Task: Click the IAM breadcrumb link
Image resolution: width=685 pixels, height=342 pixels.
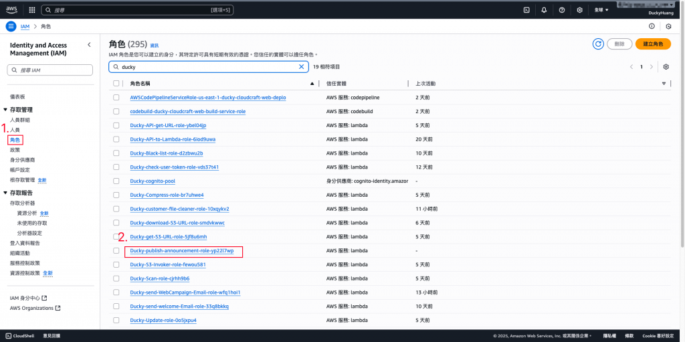Action: (25, 26)
